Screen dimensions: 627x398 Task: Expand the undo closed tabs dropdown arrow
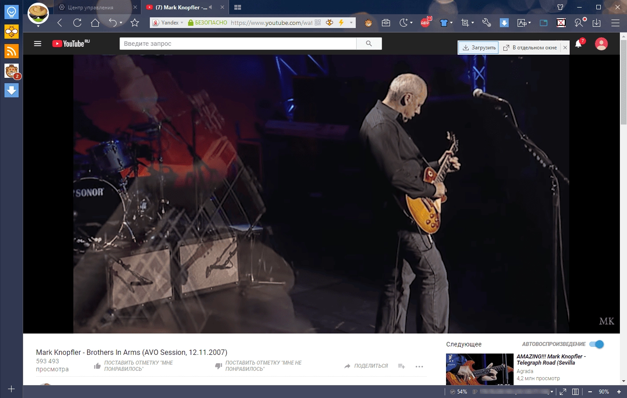pyautogui.click(x=121, y=23)
